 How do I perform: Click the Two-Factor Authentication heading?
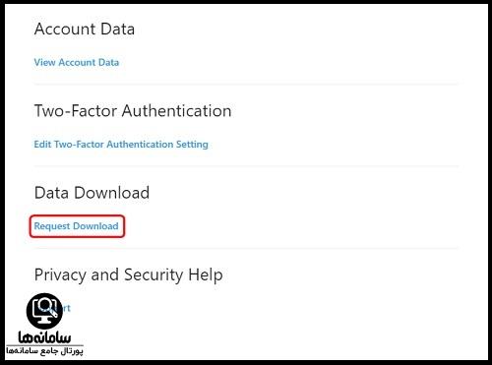(x=133, y=111)
